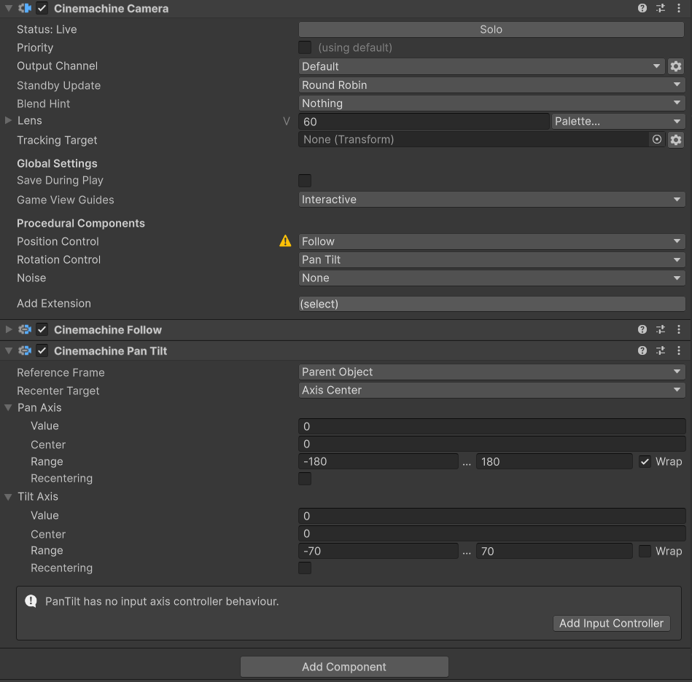Disable the Cinemachine Follow component checkbox

[42, 329]
